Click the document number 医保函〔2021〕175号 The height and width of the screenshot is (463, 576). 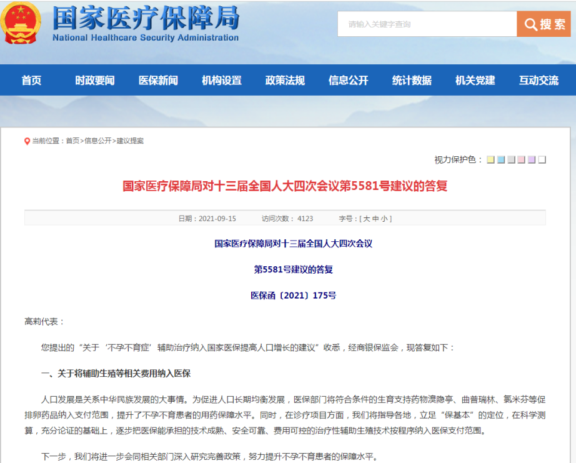pos(293,296)
